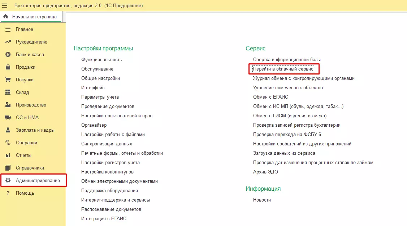Open the Отчеты section
Screen dimensions: 407x226
tap(23, 155)
